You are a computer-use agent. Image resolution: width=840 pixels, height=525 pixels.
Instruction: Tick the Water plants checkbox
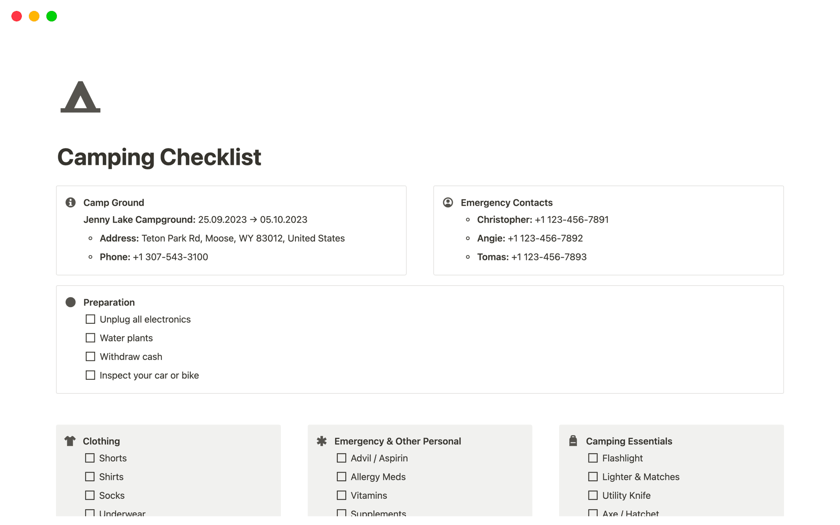coord(91,338)
